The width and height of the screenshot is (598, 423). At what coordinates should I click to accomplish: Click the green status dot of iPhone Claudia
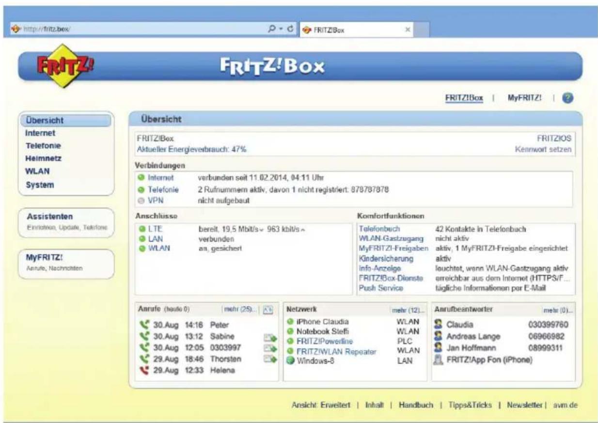(290, 322)
